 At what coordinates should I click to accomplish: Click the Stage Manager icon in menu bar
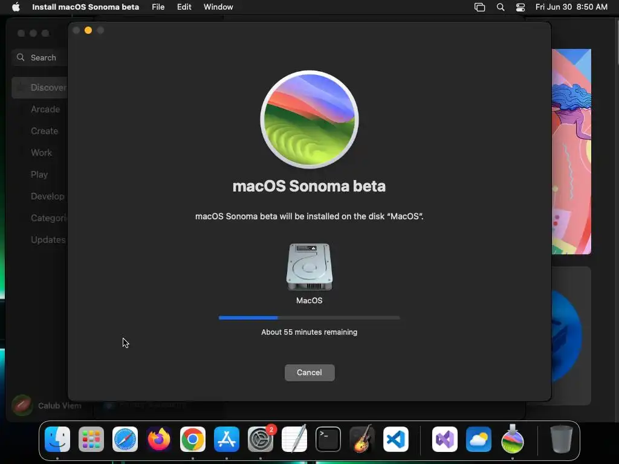coord(479,7)
